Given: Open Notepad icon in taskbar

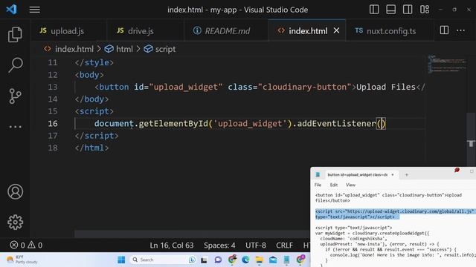Looking at the screenshot, I should pos(286,260).
